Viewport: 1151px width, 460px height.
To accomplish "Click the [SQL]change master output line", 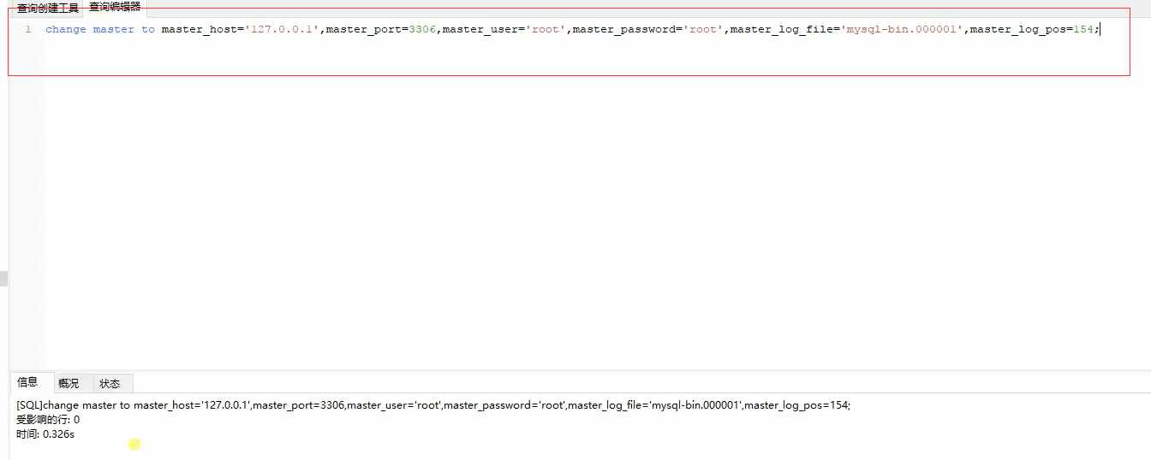I will (x=433, y=405).
